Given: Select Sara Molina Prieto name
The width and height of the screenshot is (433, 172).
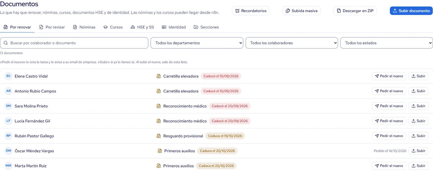Looking at the screenshot, I should (31, 106).
